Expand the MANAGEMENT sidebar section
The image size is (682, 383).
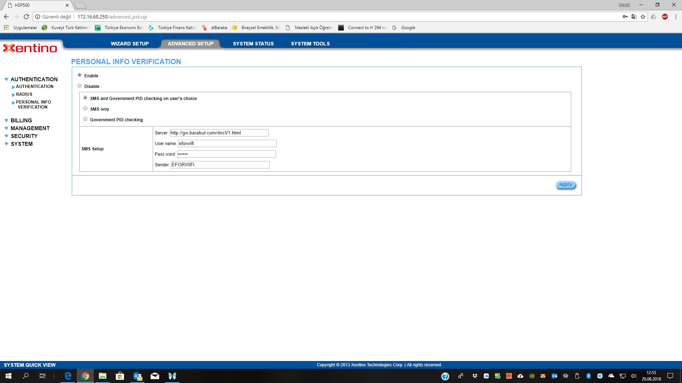pos(30,128)
